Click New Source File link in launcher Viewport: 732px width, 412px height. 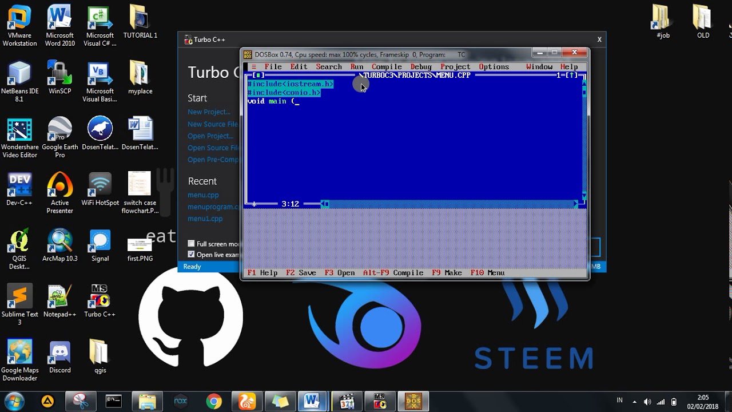pyautogui.click(x=213, y=124)
